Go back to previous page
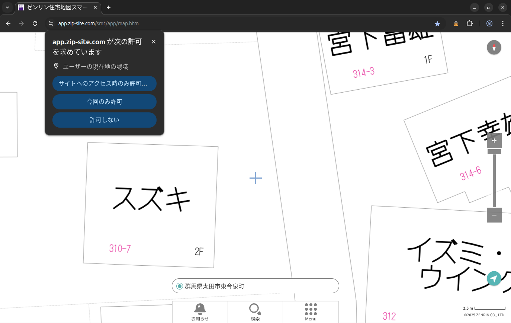 [8, 23]
